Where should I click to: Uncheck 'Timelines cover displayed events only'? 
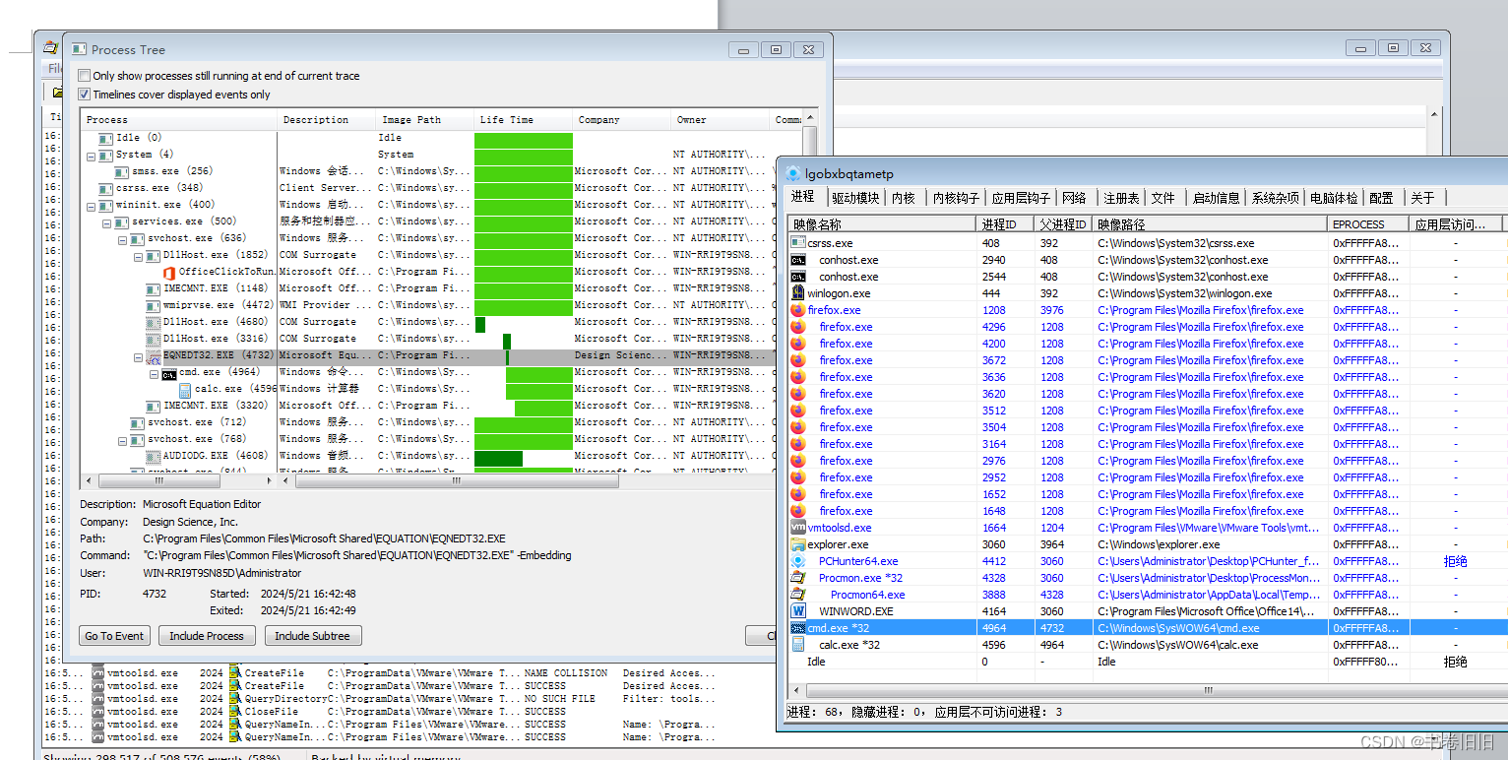[x=85, y=95]
